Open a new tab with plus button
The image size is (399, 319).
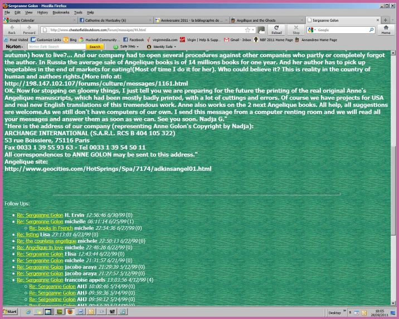pos(386,20)
